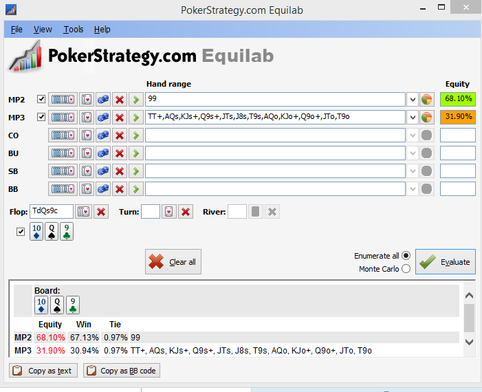Open hand range selector for CO
The height and width of the screenshot is (392, 482).
pos(63,135)
